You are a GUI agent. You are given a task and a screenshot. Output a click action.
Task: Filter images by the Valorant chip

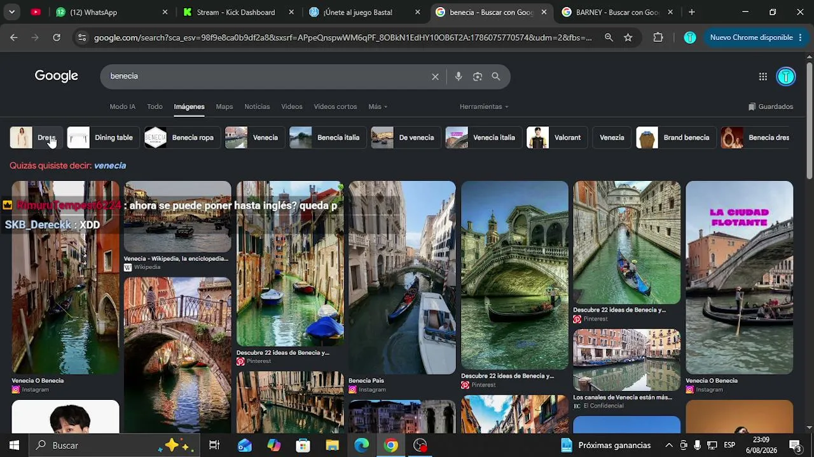(556, 138)
